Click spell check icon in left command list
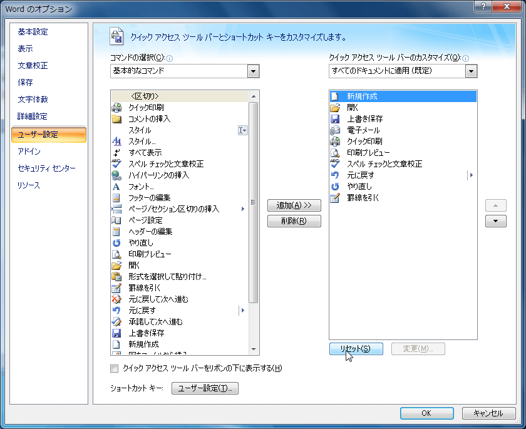The width and height of the screenshot is (526, 429). [116, 163]
